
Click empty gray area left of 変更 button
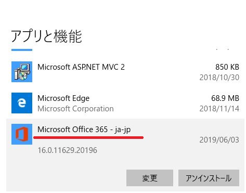(x=66, y=178)
